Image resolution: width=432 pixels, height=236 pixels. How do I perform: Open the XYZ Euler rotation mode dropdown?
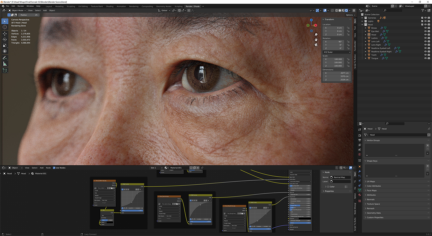(336, 52)
